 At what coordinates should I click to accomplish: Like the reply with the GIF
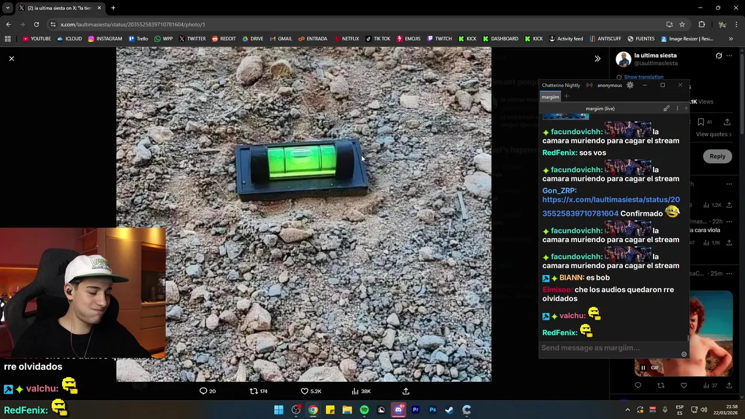tap(683, 385)
